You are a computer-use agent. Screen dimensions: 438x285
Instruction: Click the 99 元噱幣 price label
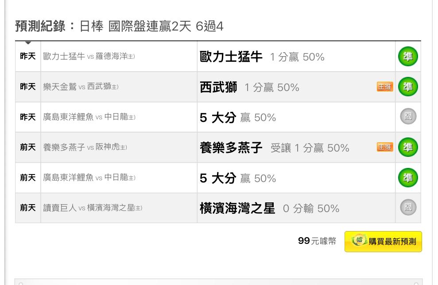[317, 241]
